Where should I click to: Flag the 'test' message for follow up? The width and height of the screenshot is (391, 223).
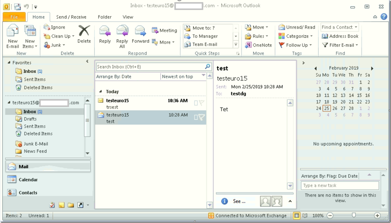(x=201, y=117)
